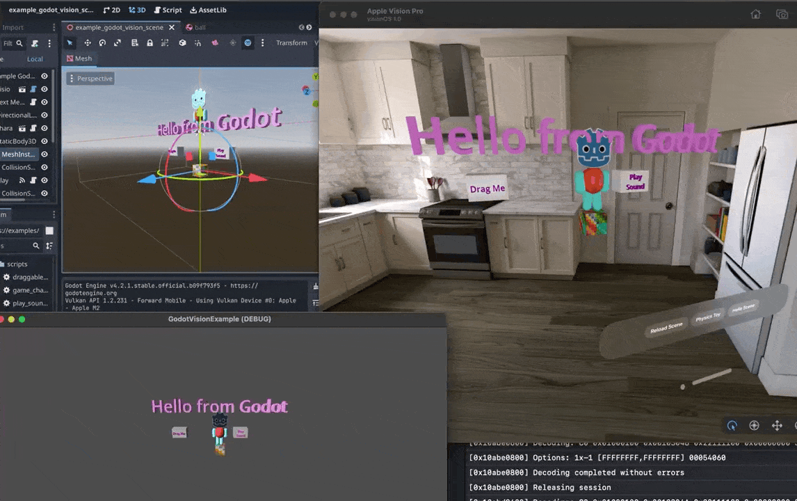This screenshot has height=501, width=797.
Task: Open the Import dock three-dot options
Action: click(54, 27)
